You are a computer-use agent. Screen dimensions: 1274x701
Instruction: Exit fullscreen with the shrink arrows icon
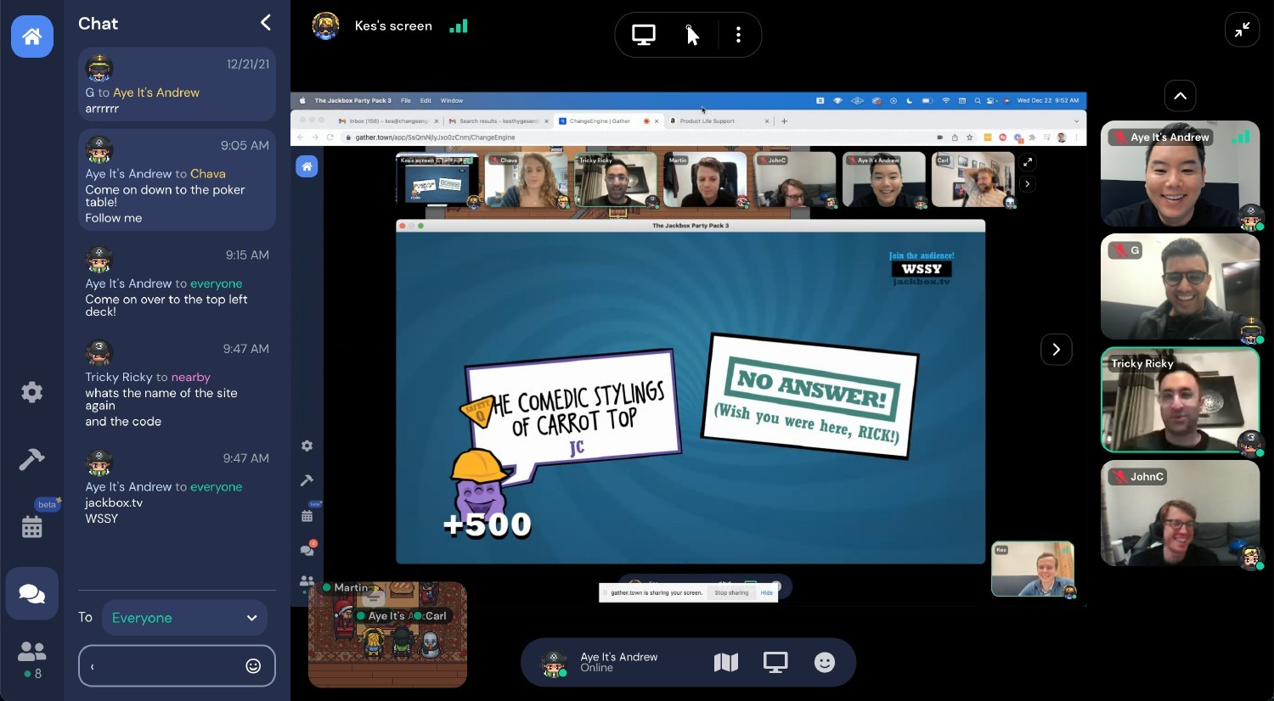(1242, 30)
